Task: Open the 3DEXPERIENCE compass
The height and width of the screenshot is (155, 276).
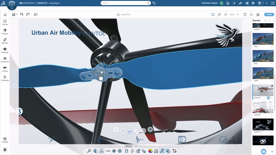Action: coord(12,5)
